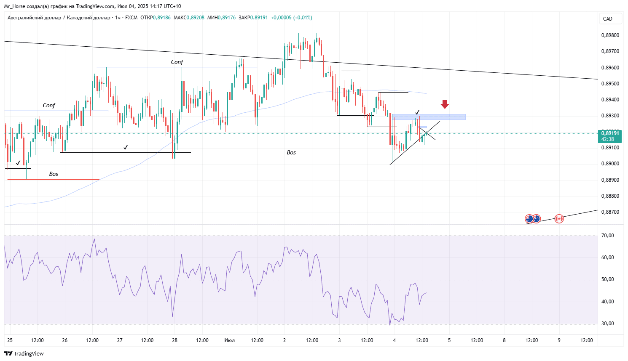The image size is (628, 361).
Task: Click date label '26' on time axis
Action: [x=64, y=340]
